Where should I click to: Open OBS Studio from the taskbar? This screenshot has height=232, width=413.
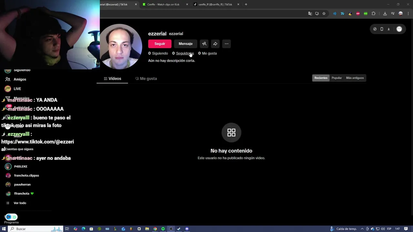click(x=171, y=229)
